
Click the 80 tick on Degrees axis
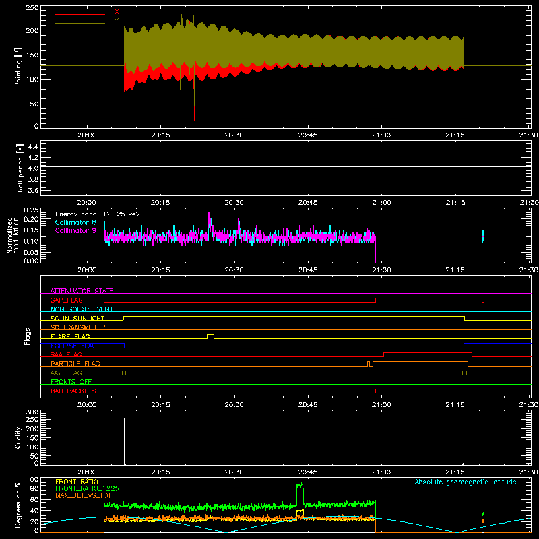pos(34,488)
